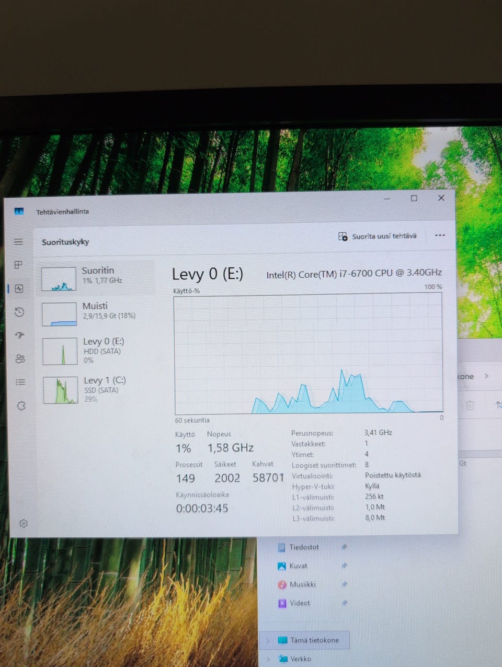Unpin Videot using its pin icon
This screenshot has width=502, height=667.
(344, 603)
